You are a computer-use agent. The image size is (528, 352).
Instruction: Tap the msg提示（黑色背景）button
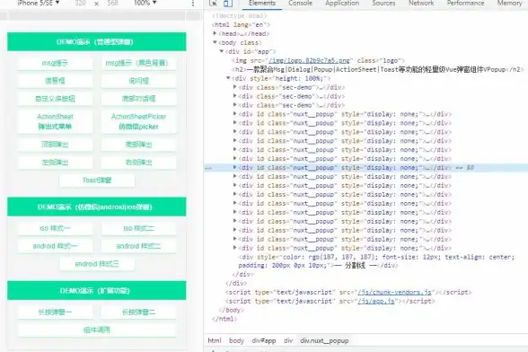tap(138, 63)
